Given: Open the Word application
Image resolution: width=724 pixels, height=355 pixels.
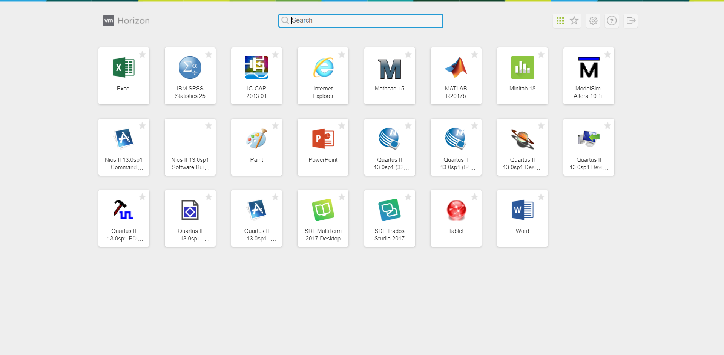Looking at the screenshot, I should pos(522,211).
